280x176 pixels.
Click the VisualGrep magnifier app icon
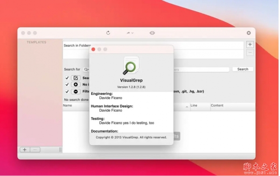click(131, 65)
